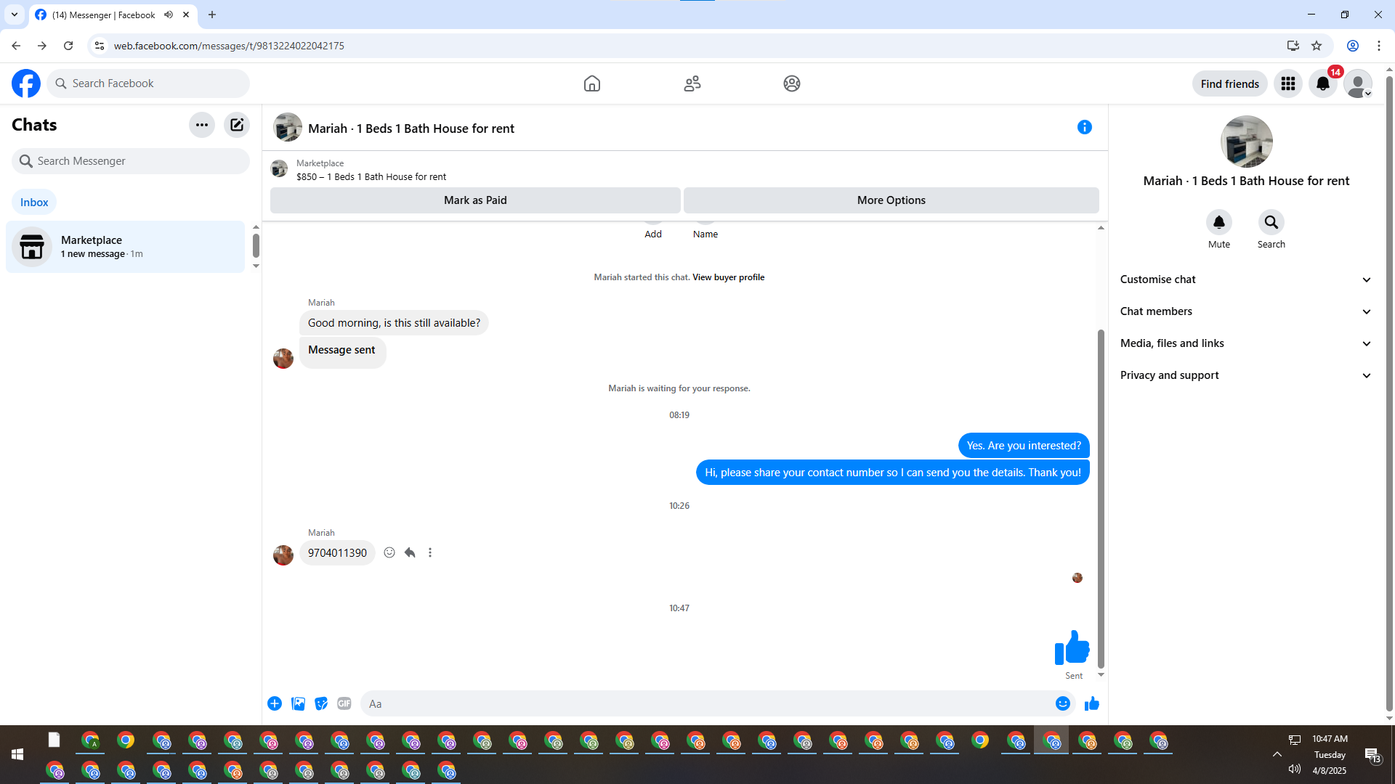The image size is (1395, 784).
Task: Compose a new message in Chats
Action: (237, 125)
